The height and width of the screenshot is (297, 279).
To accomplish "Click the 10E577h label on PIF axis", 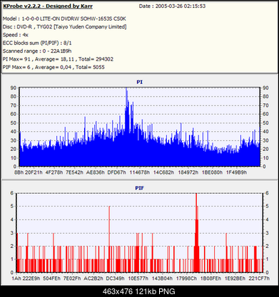I will pyautogui.click(x=138, y=278).
